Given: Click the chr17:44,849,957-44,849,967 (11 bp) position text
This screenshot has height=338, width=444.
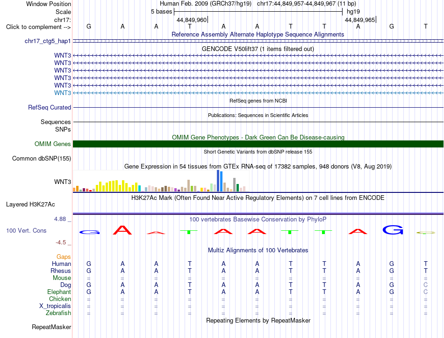Looking at the screenshot, I should (307, 4).
